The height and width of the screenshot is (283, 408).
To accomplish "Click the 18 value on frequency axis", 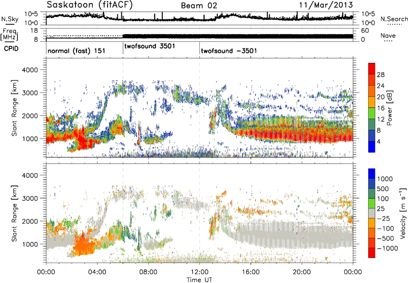I will (x=34, y=31).
